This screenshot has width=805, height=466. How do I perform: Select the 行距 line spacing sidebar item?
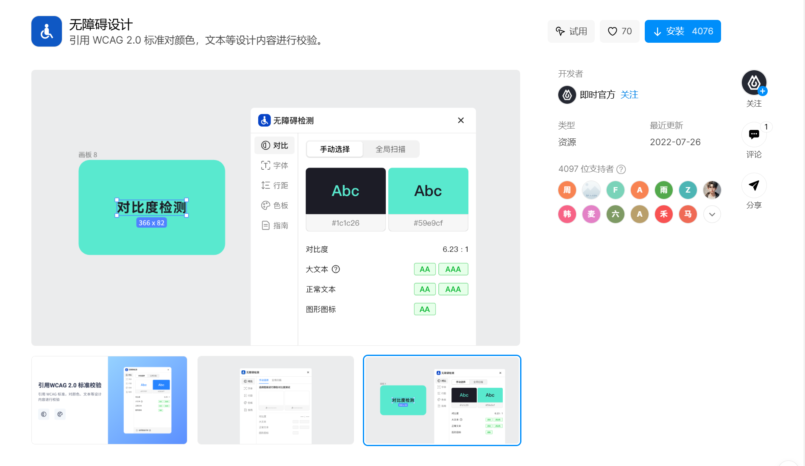click(x=275, y=185)
